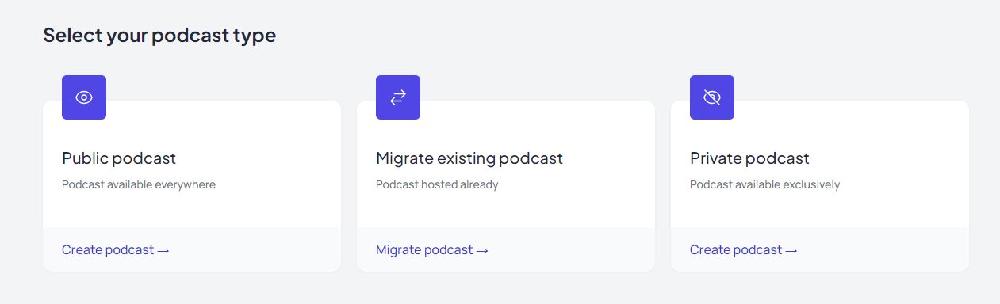Open Create podcast link under Private podcast
This screenshot has width=1000, height=304.
tap(744, 250)
